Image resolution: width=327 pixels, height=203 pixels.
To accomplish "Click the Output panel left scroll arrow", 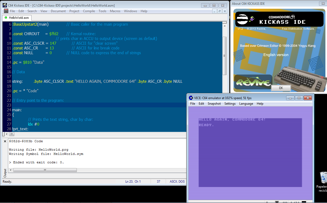I will tap(11, 170).
